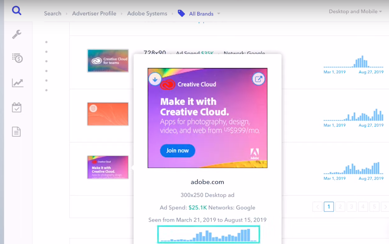
Task: Click the previous page arrow
Action: coord(317,207)
